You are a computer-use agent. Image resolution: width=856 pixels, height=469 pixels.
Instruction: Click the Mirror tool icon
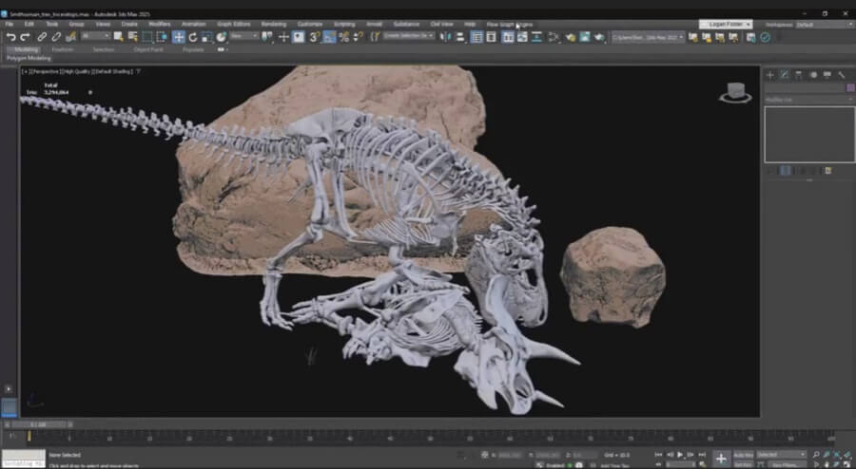(446, 37)
